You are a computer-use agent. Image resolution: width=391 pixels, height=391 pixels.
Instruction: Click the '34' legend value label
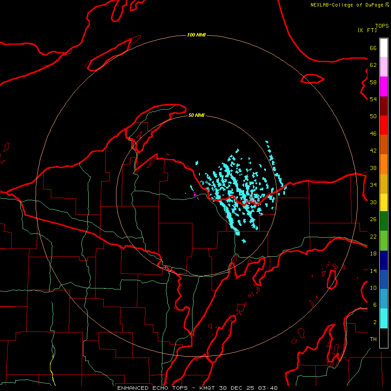coord(373,185)
